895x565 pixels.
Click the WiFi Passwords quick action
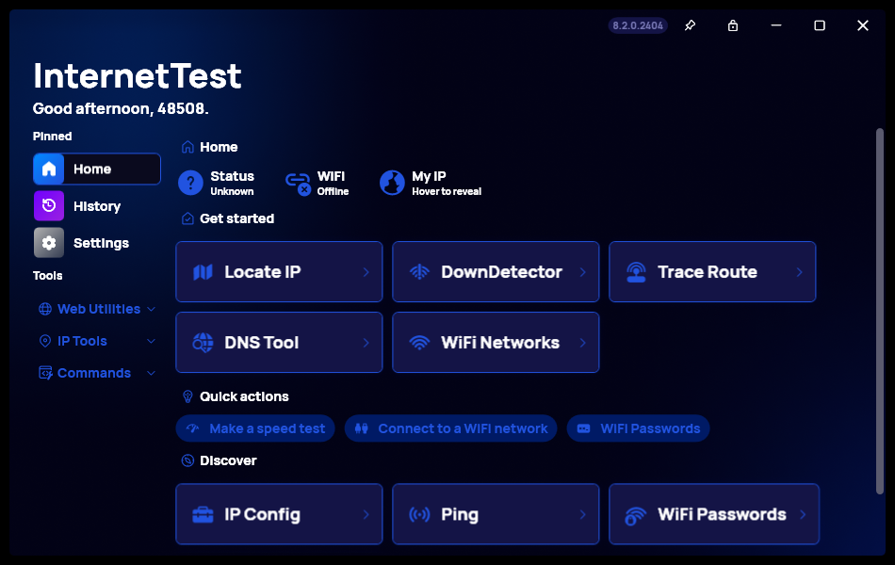(x=638, y=428)
